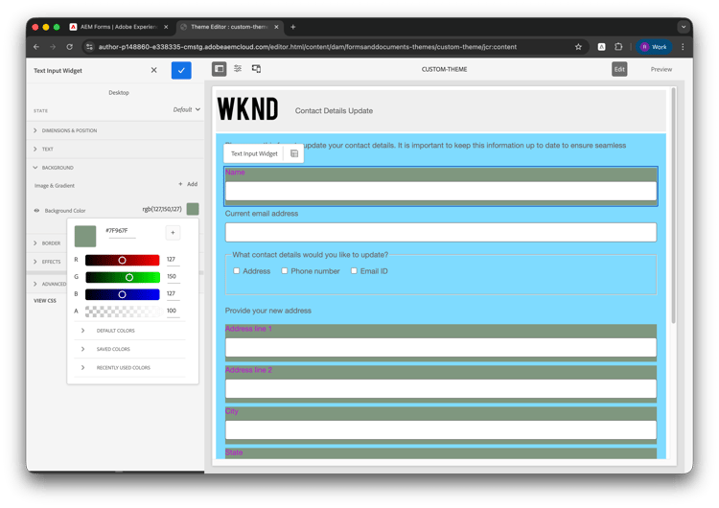Click the View CSS link
Viewport: 719px width, 508px height.
(45, 301)
